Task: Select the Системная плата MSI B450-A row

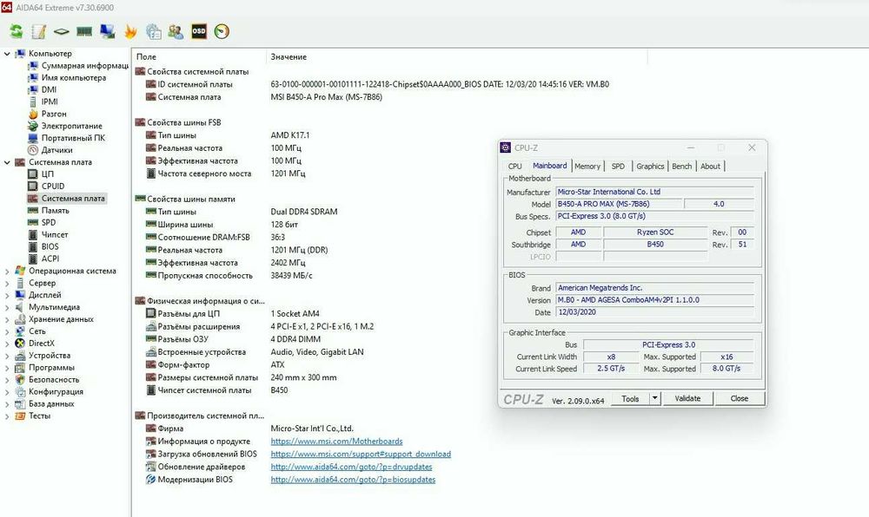Action: point(264,97)
